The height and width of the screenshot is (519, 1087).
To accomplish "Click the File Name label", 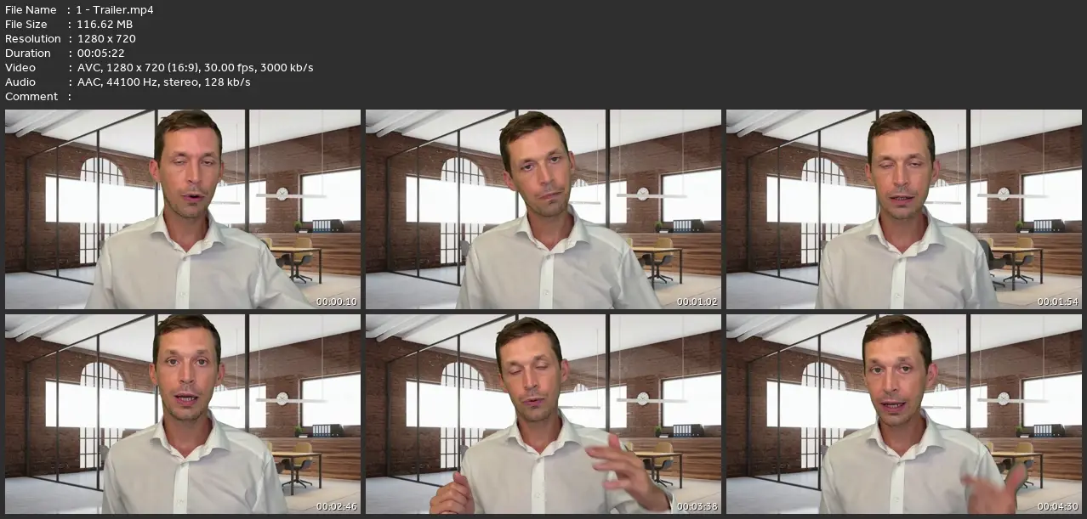I will [x=31, y=10].
